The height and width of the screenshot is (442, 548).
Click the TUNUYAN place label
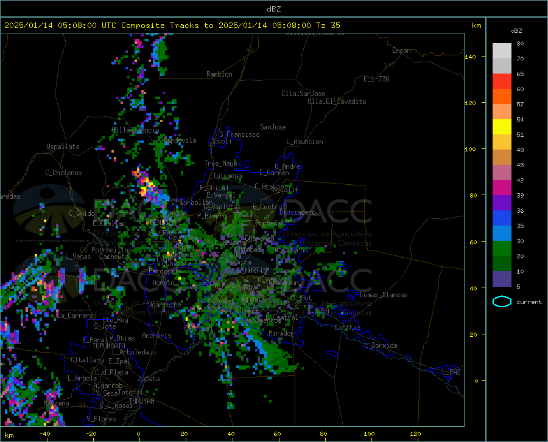click(141, 401)
